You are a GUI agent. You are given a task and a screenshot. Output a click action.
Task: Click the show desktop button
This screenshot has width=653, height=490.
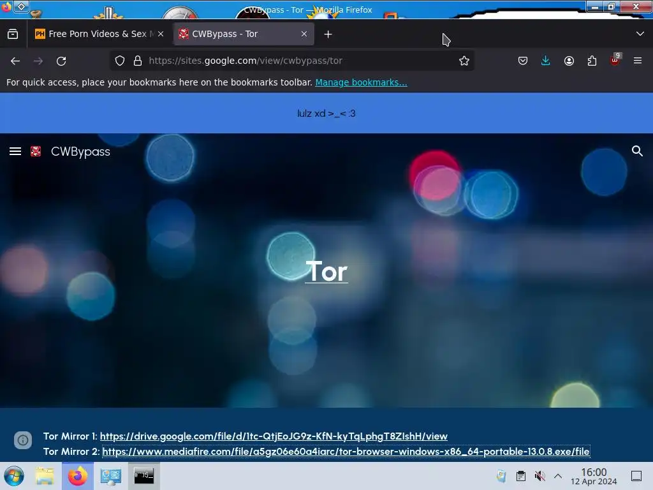pyautogui.click(x=636, y=476)
